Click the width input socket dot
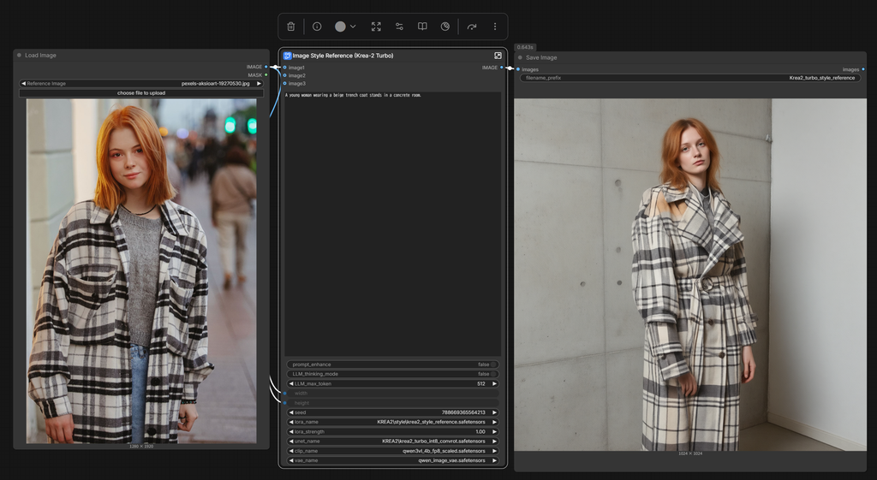877x480 pixels. coord(284,394)
